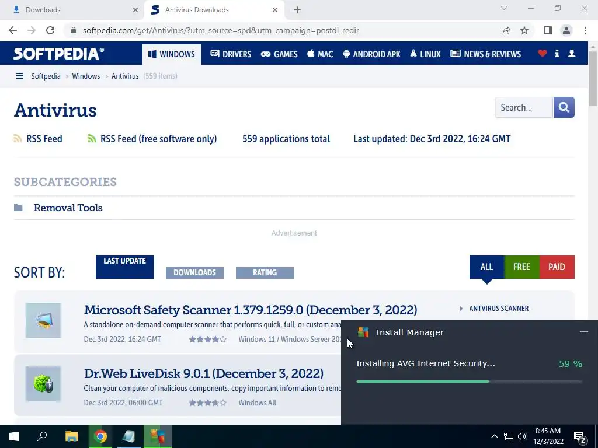
Task: Click into the Search field
Action: point(524,107)
